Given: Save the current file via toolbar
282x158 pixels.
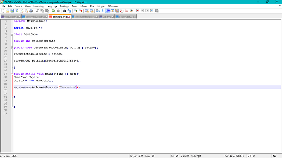Looking at the screenshot, I should (12, 11).
